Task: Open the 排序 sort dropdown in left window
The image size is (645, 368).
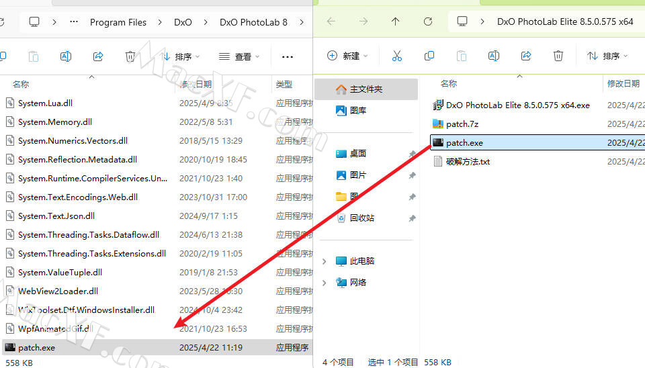Action: (181, 56)
